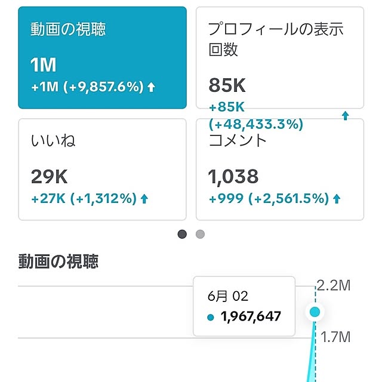The height and width of the screenshot is (382, 382).
Task: Click the 29K likes value
Action: (49, 177)
